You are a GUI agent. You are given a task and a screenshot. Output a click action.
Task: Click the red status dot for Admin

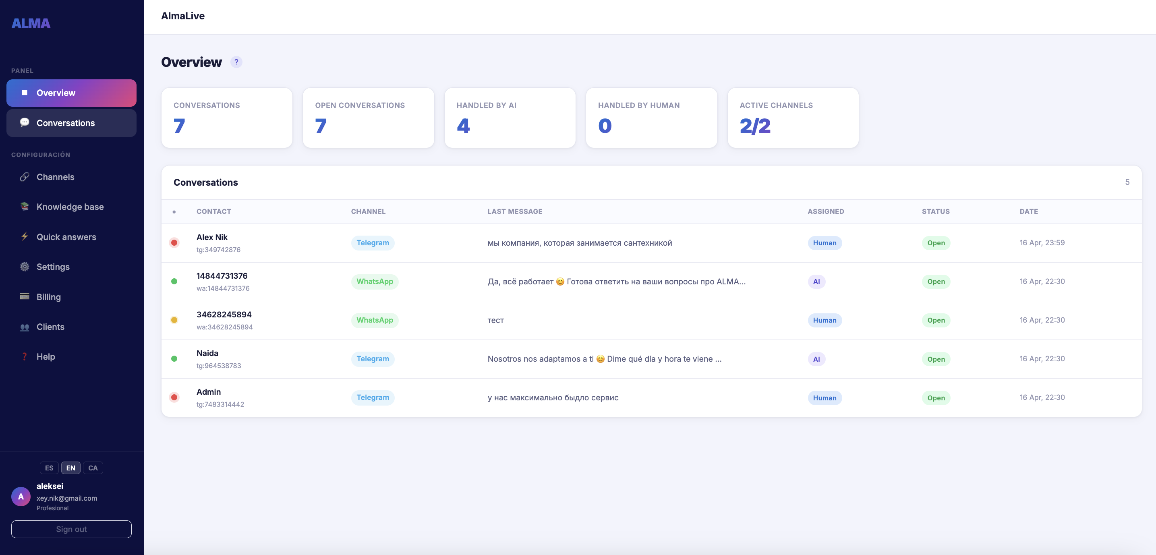[174, 398]
